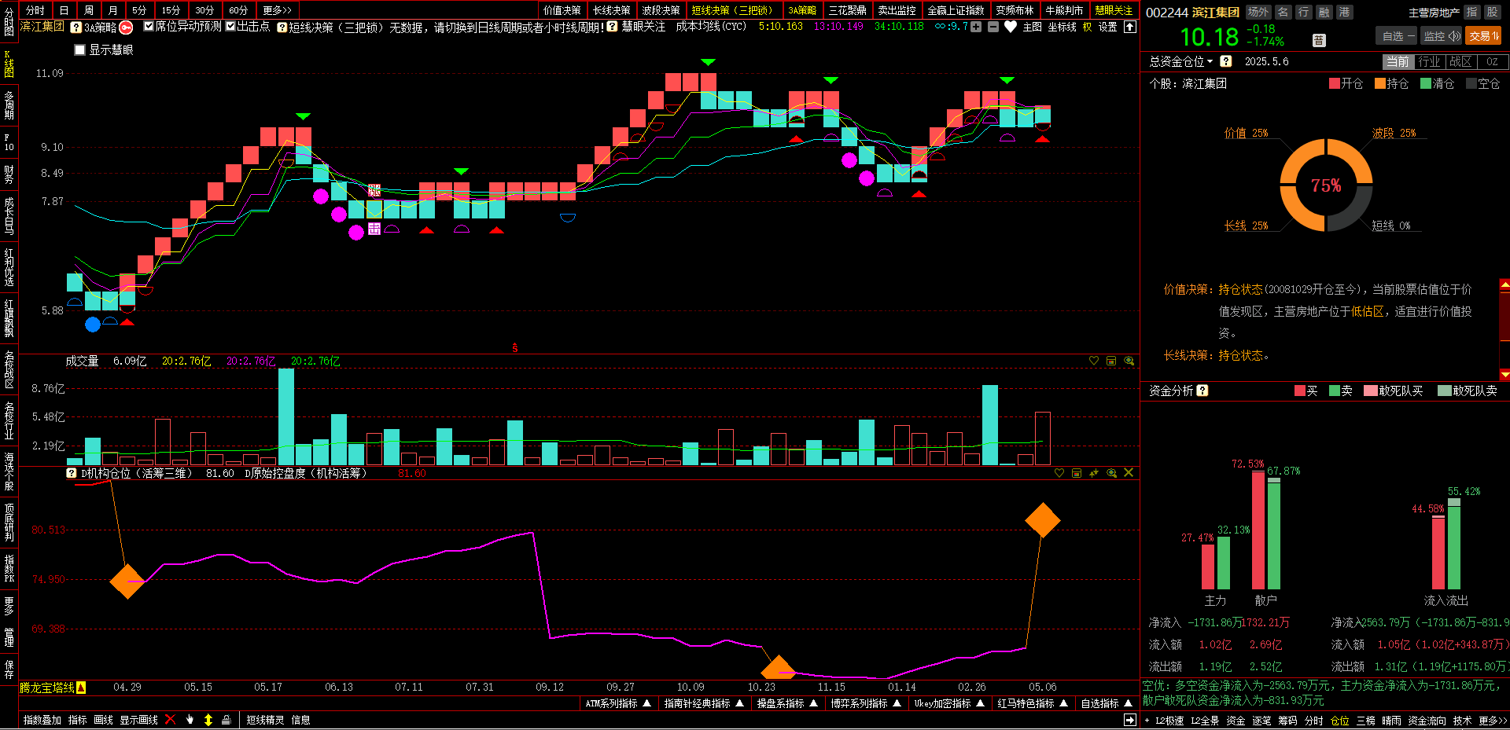Click the lock icon in bottom toolbar

(x=226, y=720)
